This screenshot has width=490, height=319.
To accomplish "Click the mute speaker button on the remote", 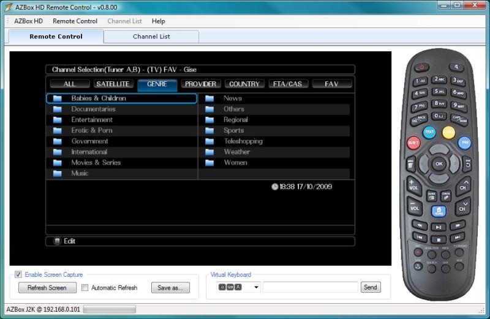I will pyautogui.click(x=456, y=67).
